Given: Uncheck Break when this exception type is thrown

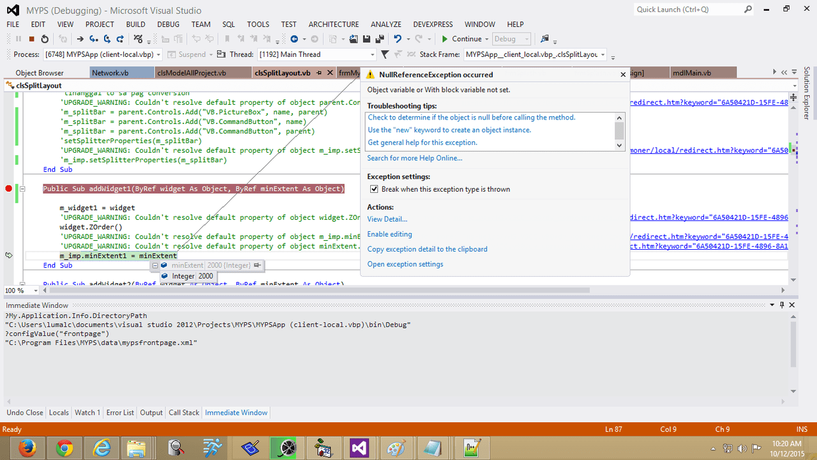Looking at the screenshot, I should coord(374,189).
